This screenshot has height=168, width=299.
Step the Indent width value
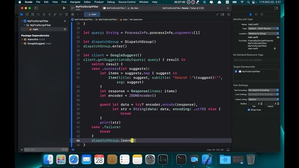click(x=278, y=104)
